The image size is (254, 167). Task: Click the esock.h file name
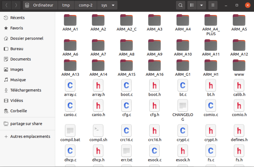pos(183,160)
